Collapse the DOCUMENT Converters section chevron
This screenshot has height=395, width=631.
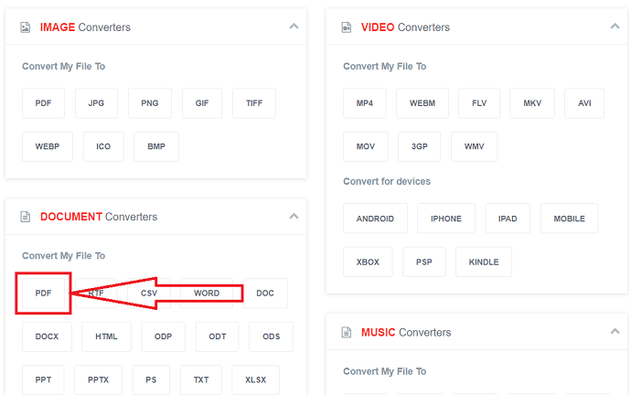[294, 217]
